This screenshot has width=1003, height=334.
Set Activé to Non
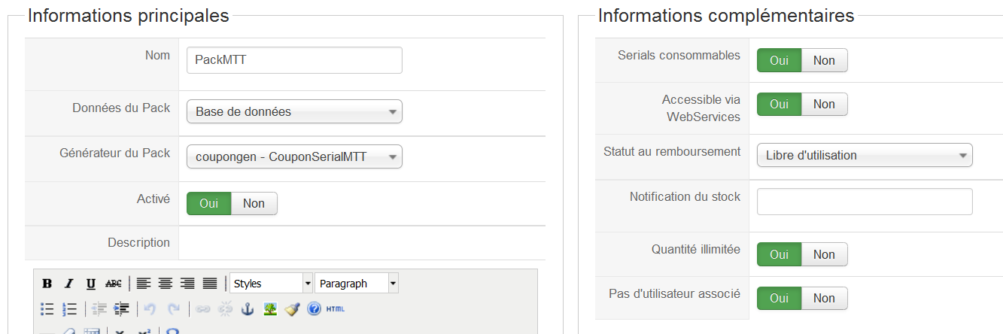click(x=254, y=203)
